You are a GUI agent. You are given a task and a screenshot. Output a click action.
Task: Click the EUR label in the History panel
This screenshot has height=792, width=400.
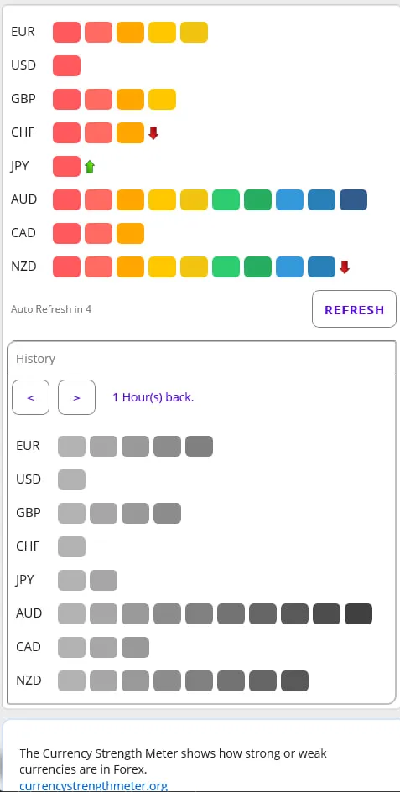tap(29, 446)
